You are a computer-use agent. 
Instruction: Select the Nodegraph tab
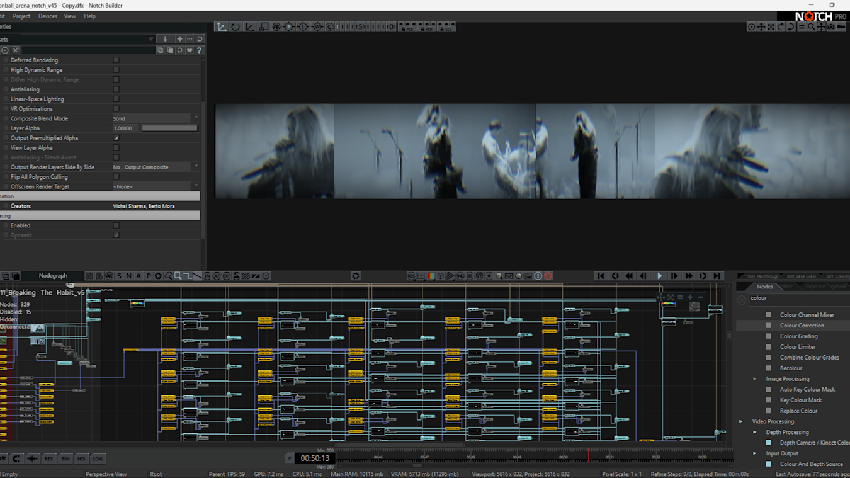pos(53,276)
